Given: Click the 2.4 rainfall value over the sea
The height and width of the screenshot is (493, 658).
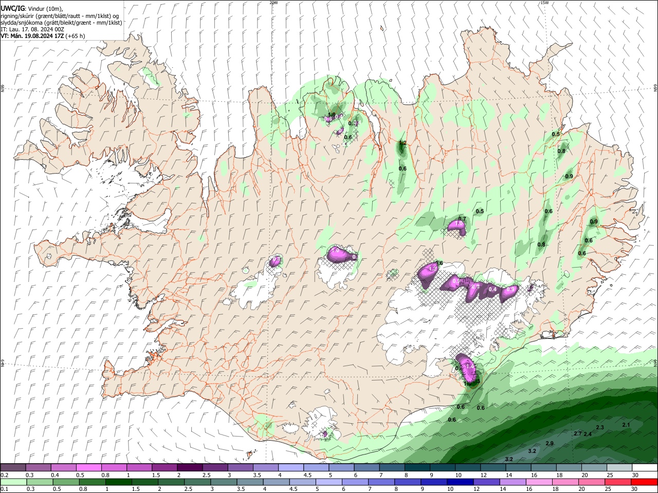Looking at the screenshot, I should [x=588, y=434].
